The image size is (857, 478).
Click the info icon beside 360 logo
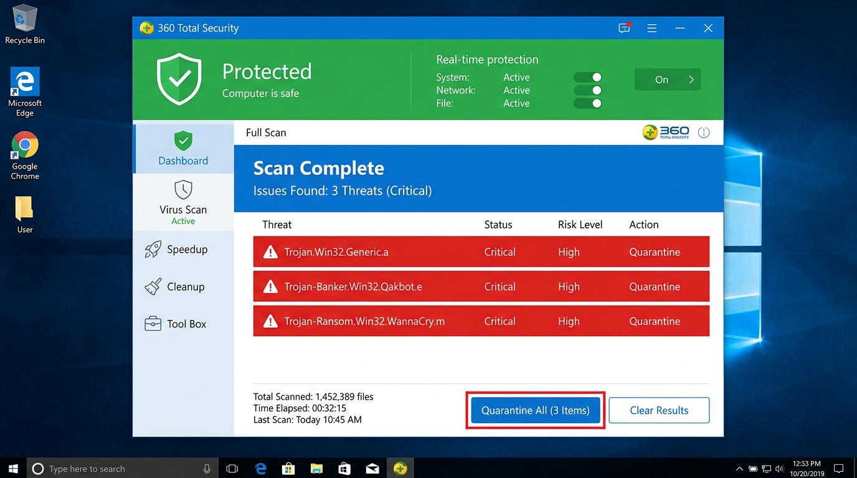704,133
